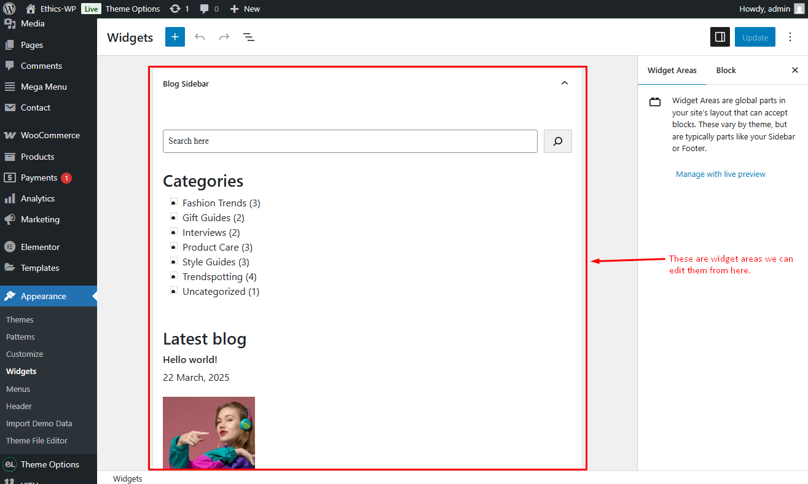Open the updates icon showing 1
808x484 pixels.
coord(175,9)
